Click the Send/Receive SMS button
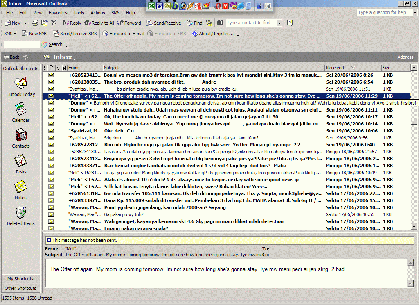Image resolution: width=419 pixels, height=305 pixels. 75,34
